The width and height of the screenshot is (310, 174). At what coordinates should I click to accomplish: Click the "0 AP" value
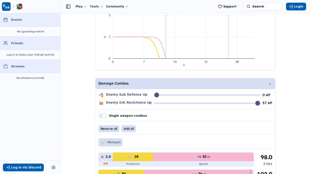point(266,95)
